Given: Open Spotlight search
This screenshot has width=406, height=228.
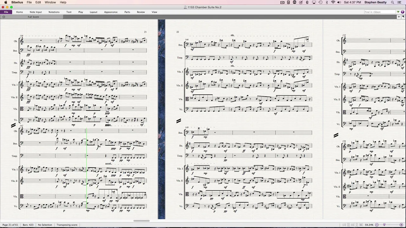Looking at the screenshot, I should click(393, 2).
